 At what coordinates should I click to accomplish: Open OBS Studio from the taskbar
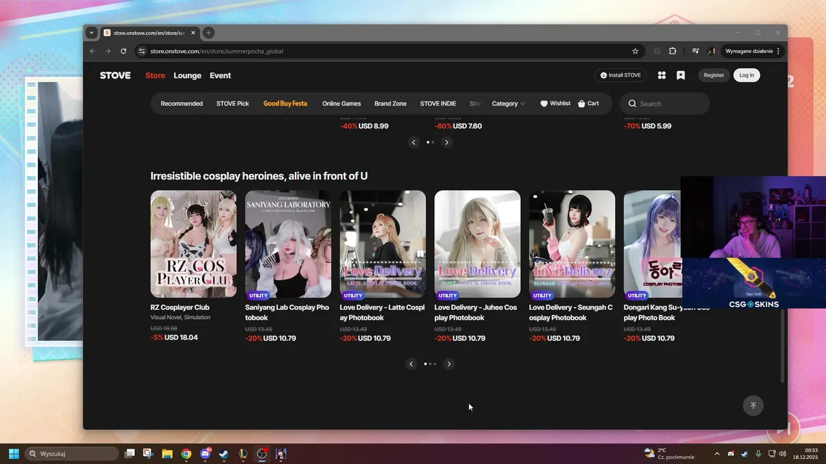coord(262,454)
